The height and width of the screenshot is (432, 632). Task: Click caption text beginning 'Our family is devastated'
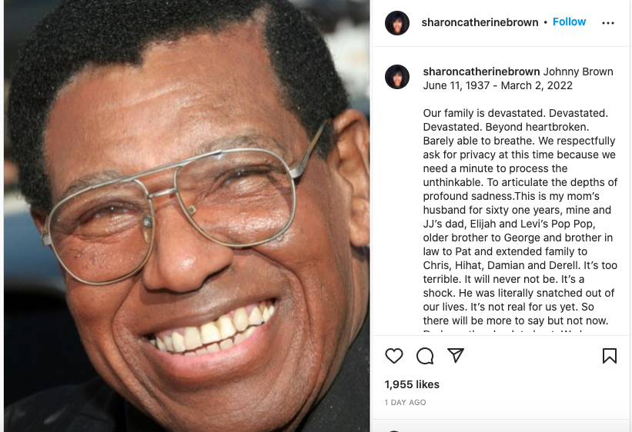(x=520, y=217)
